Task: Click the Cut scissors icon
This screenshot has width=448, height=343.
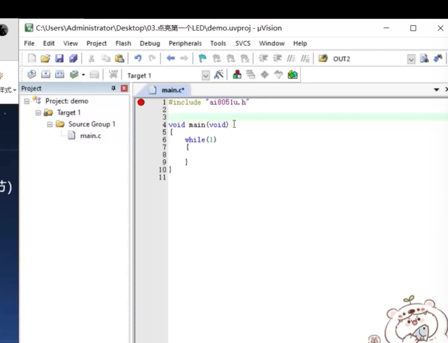Action: (91, 59)
